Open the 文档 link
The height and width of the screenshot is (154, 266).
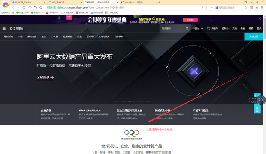coord(234,28)
